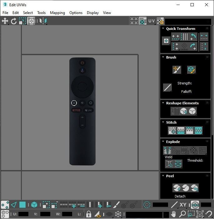Click Align Horizontally to Pivot icon
214x219 pixels.
(x=176, y=37)
